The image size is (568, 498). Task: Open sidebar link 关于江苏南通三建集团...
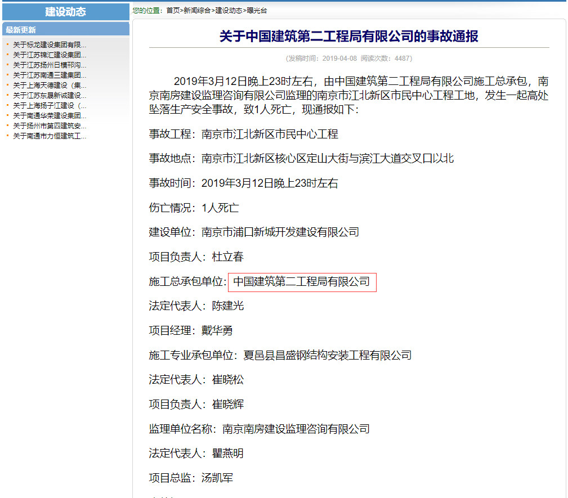tap(50, 75)
